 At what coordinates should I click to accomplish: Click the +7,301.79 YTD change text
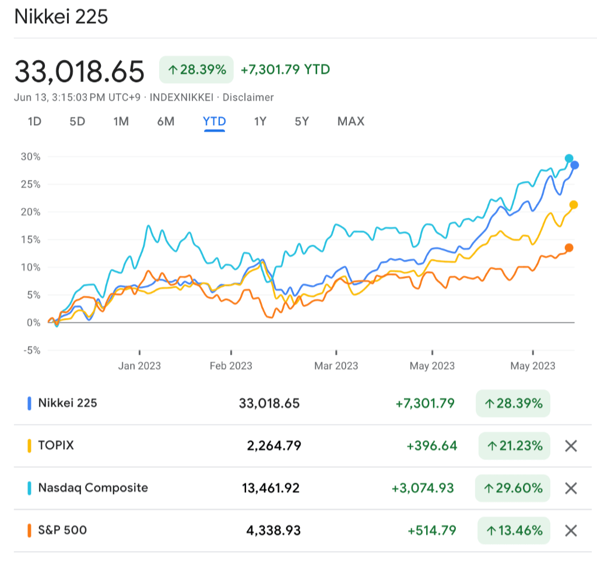[285, 69]
